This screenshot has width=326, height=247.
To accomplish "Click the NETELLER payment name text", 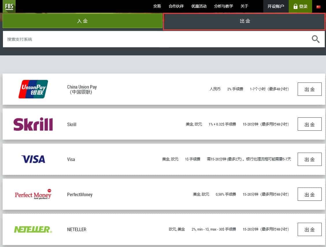I will [x=77, y=230].
